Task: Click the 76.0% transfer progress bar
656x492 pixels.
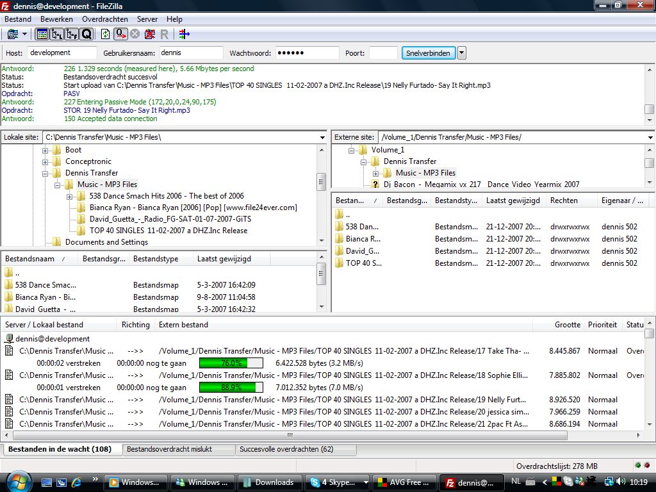Action: [x=231, y=363]
